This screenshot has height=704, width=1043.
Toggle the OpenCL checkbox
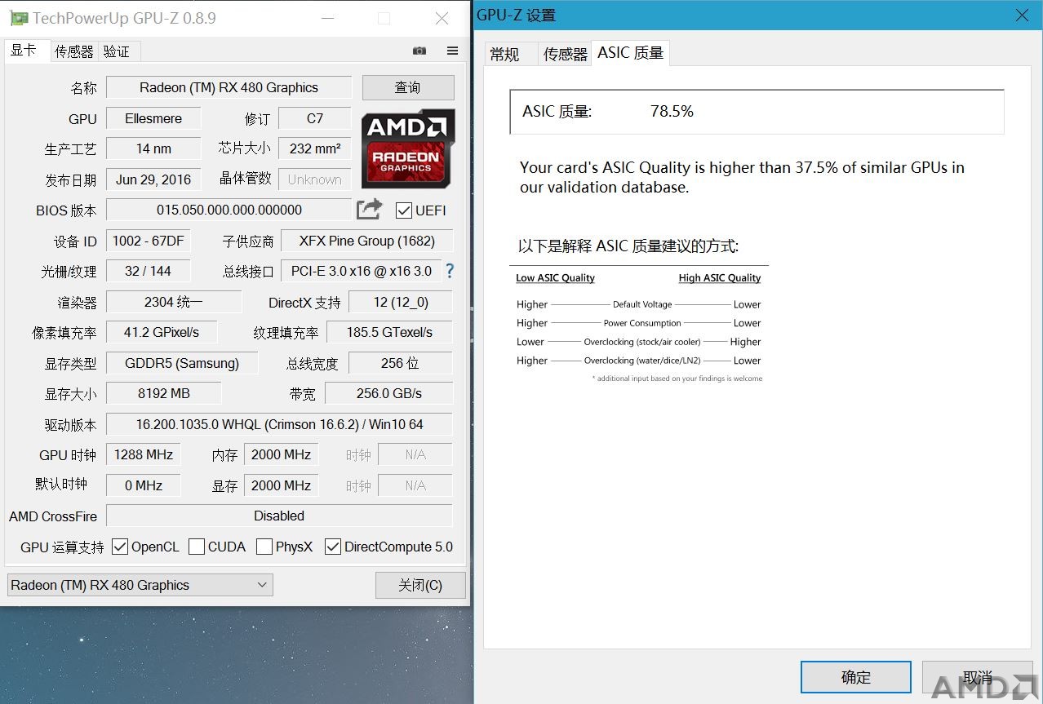(x=120, y=547)
